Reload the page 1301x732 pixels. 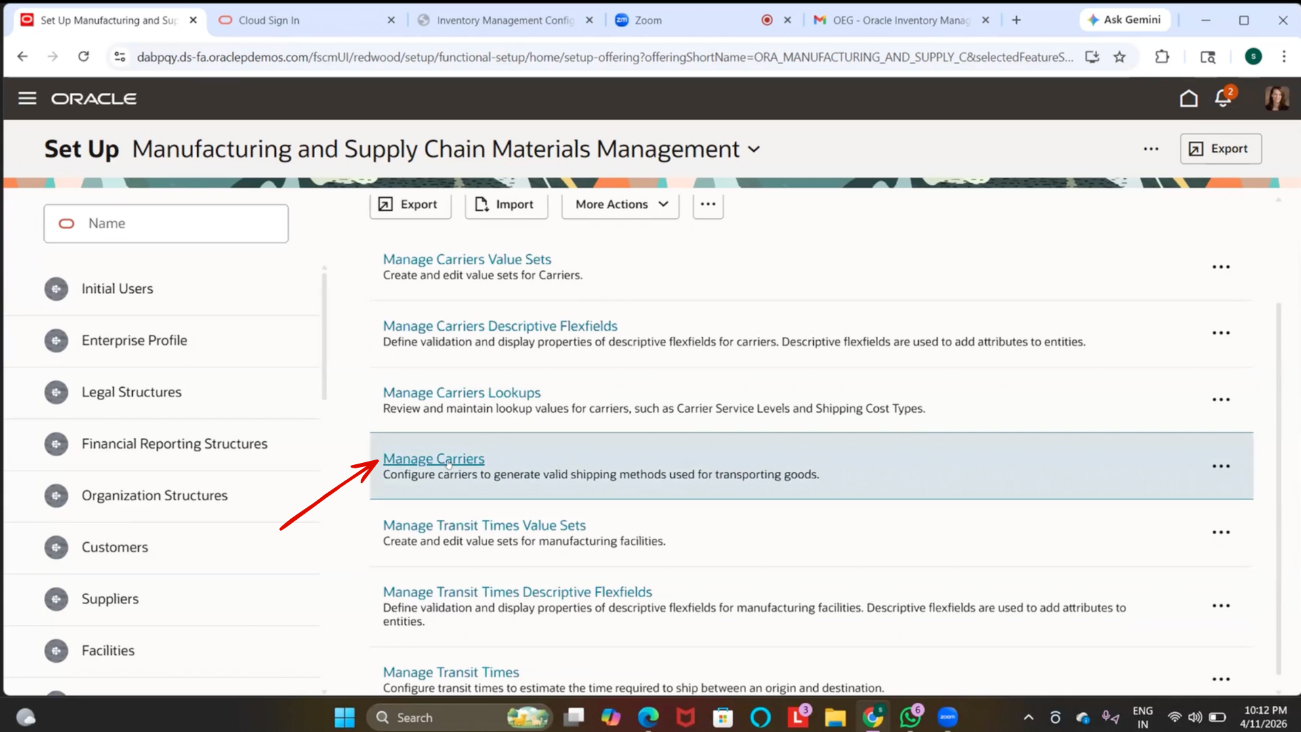[83, 57]
